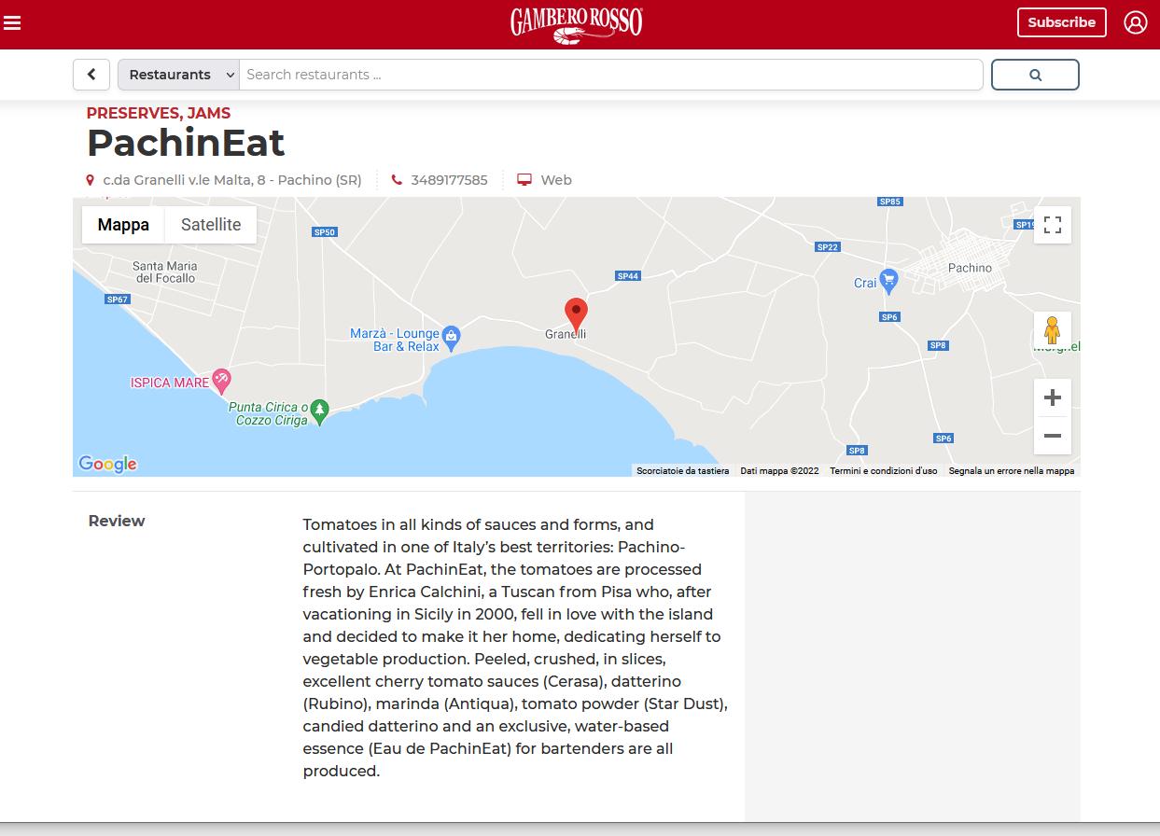Click the PRESERVES, JAMS category text

[x=159, y=113]
